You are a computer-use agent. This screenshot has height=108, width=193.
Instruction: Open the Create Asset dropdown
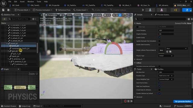coord(81,10)
